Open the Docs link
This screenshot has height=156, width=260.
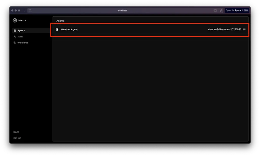point(16,132)
